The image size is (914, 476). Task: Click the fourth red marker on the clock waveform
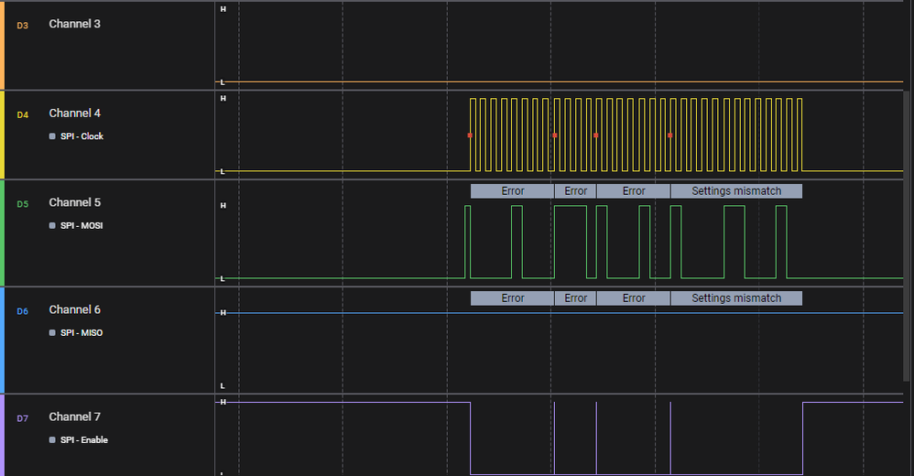point(669,135)
